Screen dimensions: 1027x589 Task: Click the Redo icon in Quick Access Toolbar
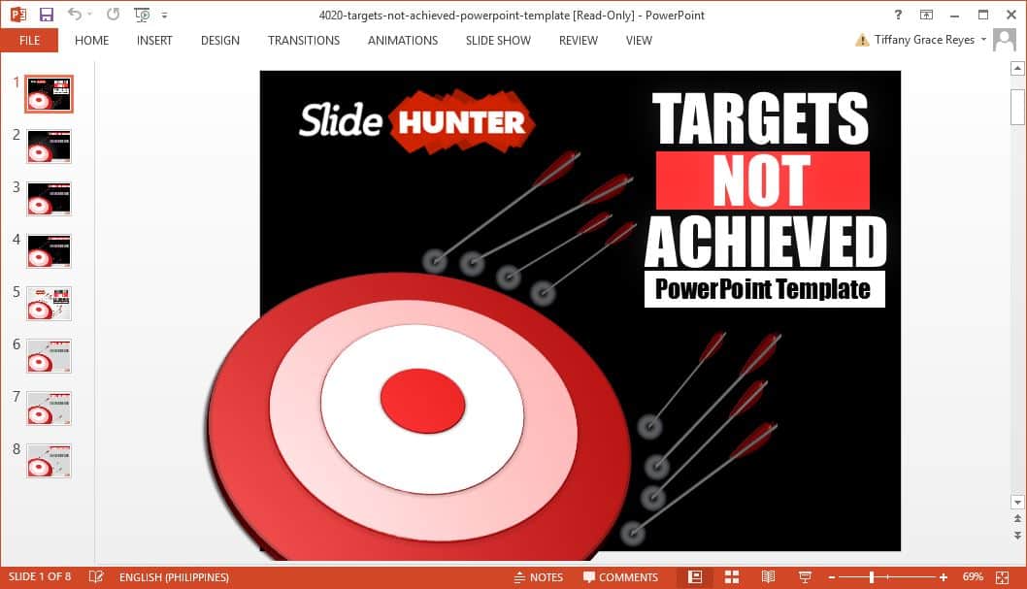pos(113,14)
